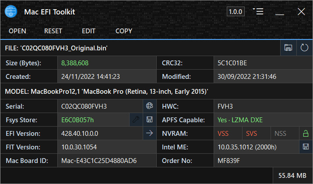313x184 pixels.
Task: Click the arrow icon next to EFI Version
Action: pyautogui.click(x=150, y=133)
